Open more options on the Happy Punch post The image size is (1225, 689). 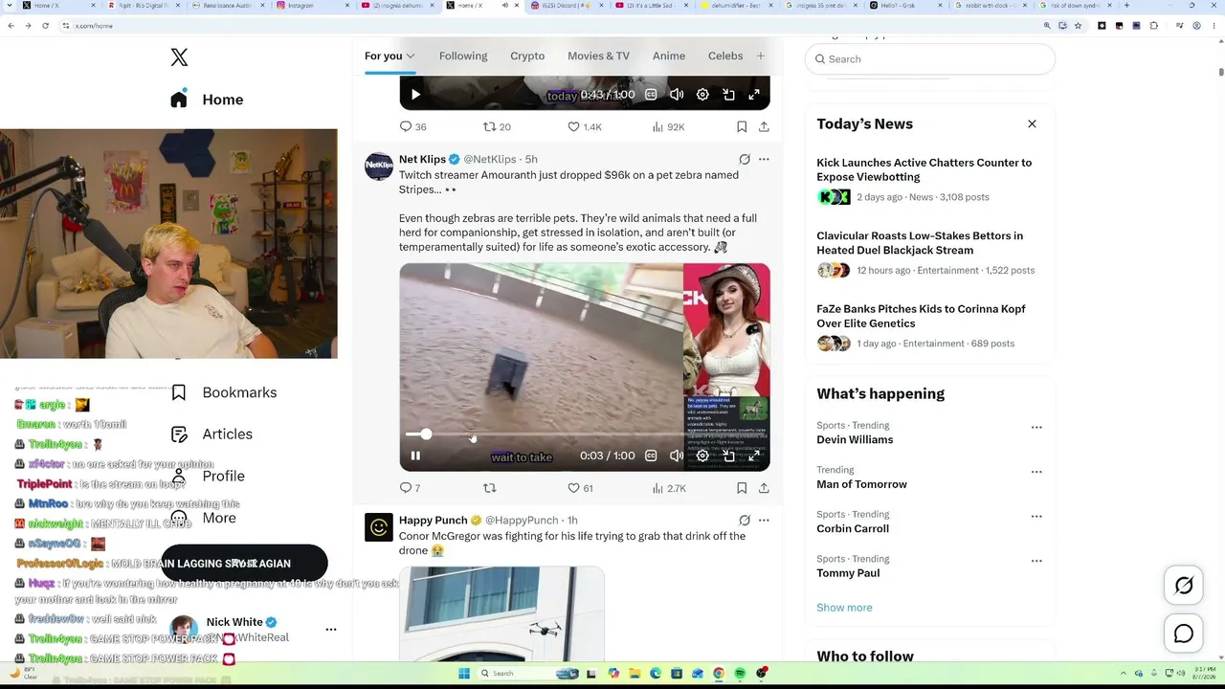click(764, 521)
